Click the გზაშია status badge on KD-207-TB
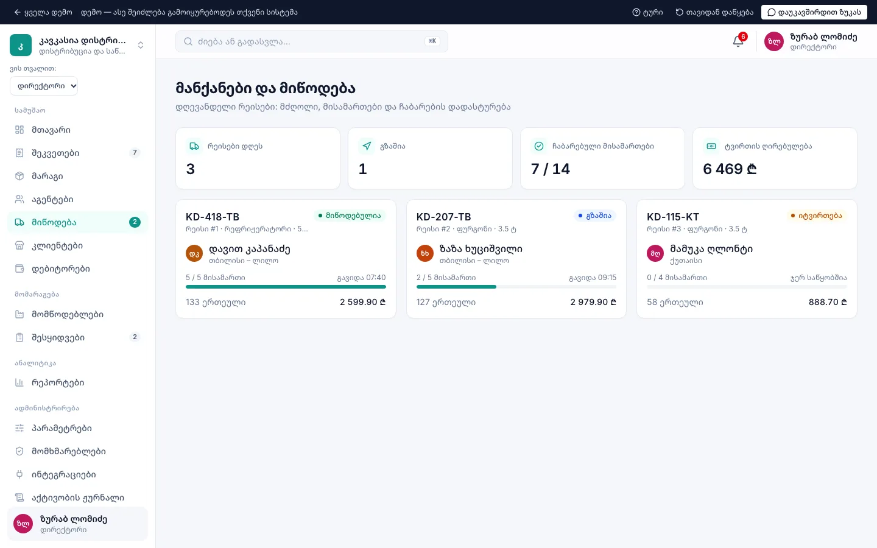This screenshot has height=548, width=877. 594,216
